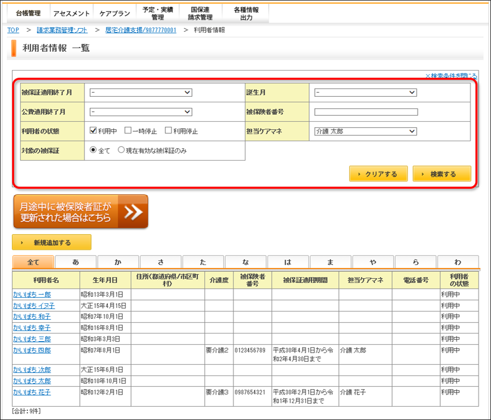Image resolution: width=491 pixels, height=420 pixels.
Task: Click the 合計:9件 total text
Action: [26, 411]
